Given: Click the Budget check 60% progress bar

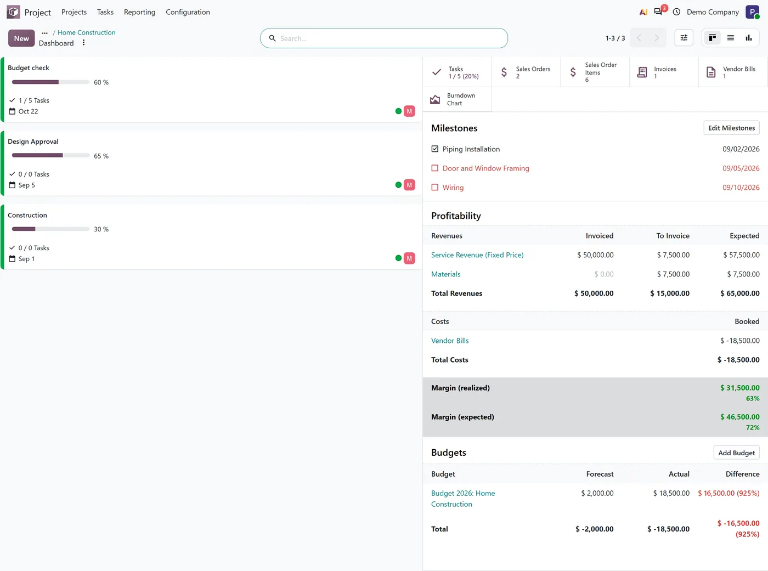Looking at the screenshot, I should (50, 82).
